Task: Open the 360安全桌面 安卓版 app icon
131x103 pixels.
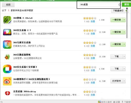Action: (7, 69)
